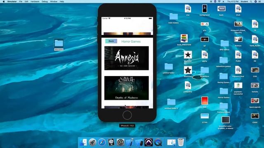Open QuickTime Player in the Dock
Image resolution: width=264 pixels, height=148 pixels.
(158, 142)
